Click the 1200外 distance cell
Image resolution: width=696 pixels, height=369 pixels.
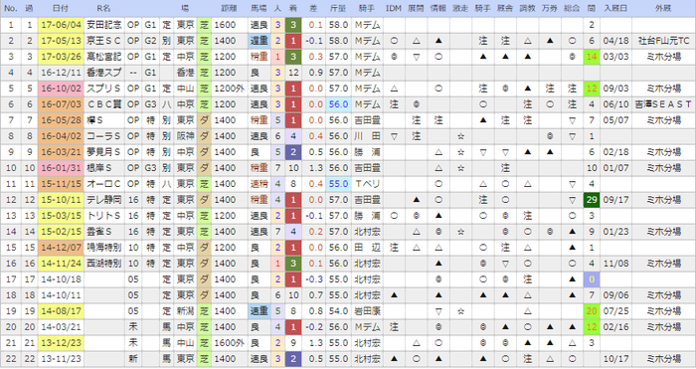point(229,89)
